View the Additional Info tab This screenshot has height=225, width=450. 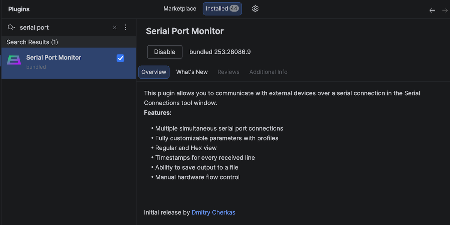coord(268,72)
